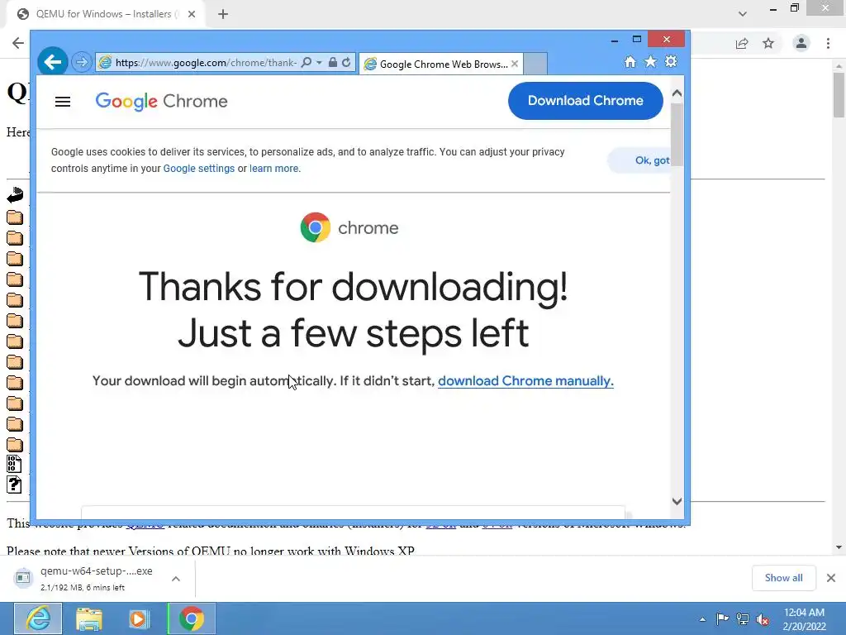Click the taskbar clock showing 12:04 AM
This screenshot has width=846, height=635.
pyautogui.click(x=804, y=619)
